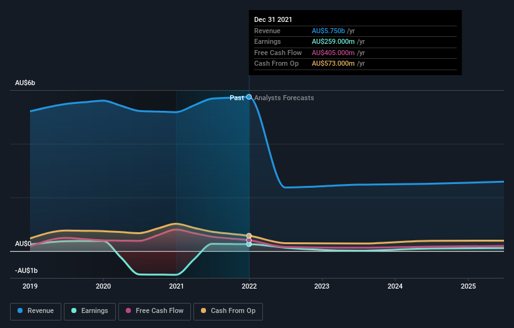Click the 2020 x-axis label
514x328 pixels.
pos(103,286)
